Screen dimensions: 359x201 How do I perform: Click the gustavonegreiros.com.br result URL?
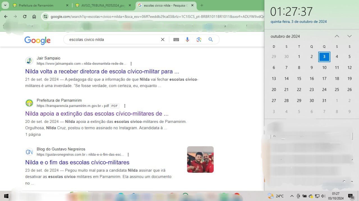(x=80, y=155)
